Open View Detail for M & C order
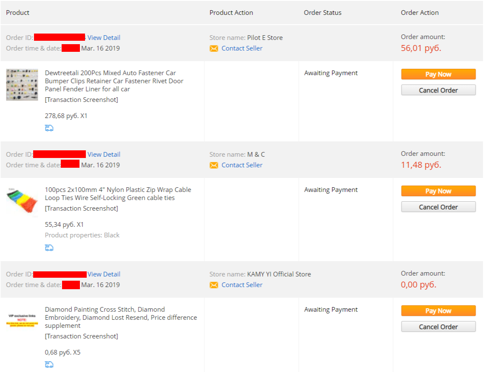This screenshot has height=372, width=490. point(104,155)
